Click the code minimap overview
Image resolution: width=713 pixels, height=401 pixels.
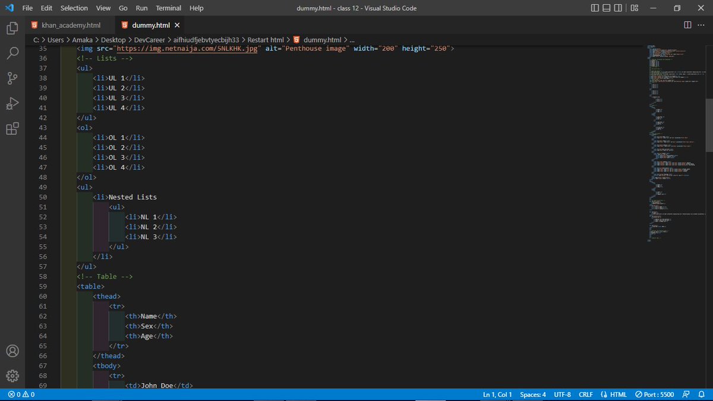(675, 143)
